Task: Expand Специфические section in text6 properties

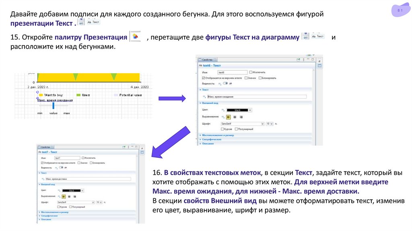Action: tap(200, 140)
